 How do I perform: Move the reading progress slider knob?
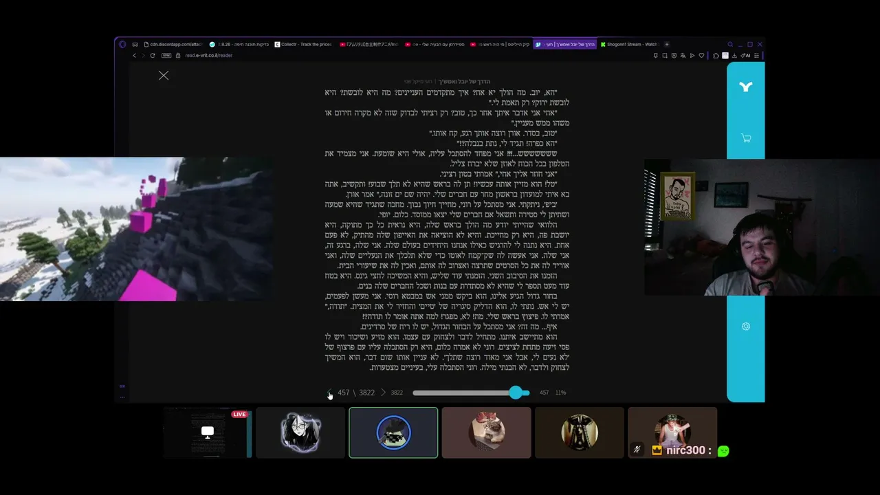click(x=516, y=392)
